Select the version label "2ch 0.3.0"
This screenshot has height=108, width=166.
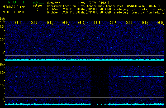pos(39,2)
